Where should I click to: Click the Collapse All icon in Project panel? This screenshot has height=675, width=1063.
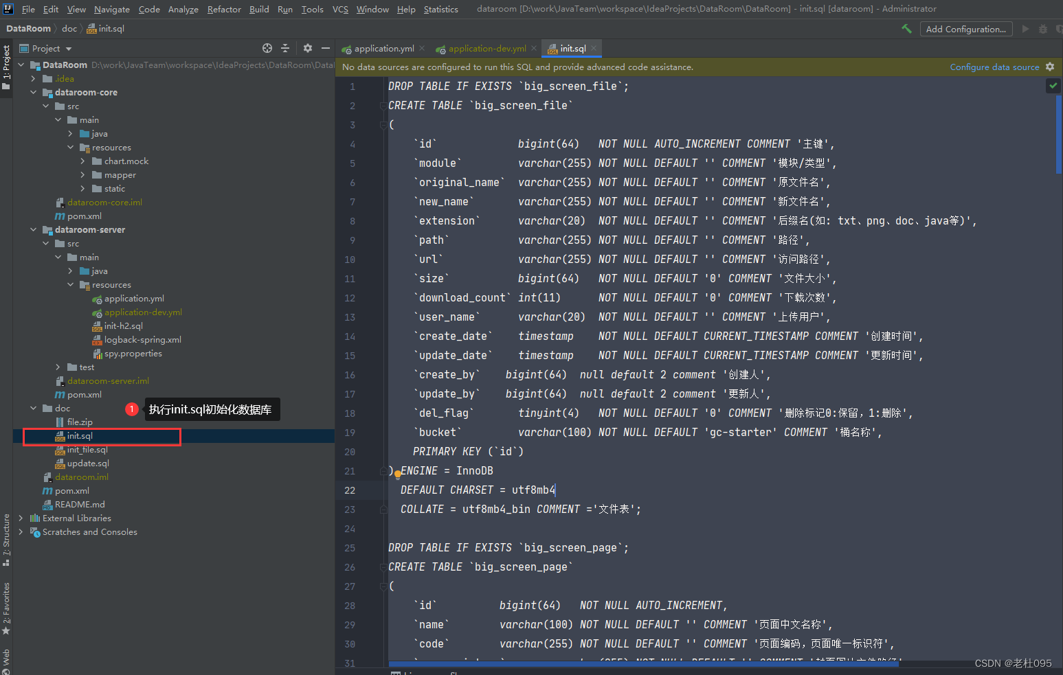(x=286, y=48)
